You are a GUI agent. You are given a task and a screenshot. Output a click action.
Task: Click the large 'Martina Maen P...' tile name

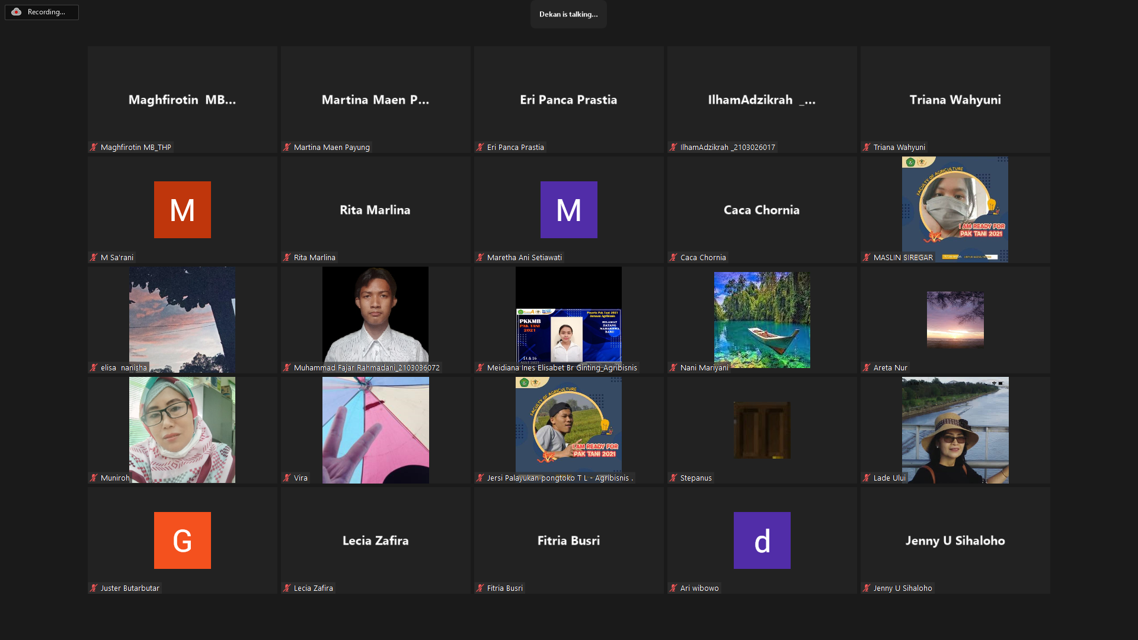click(375, 100)
